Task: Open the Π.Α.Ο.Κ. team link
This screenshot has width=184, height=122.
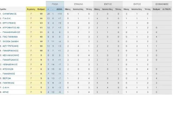Action: tap(7, 18)
